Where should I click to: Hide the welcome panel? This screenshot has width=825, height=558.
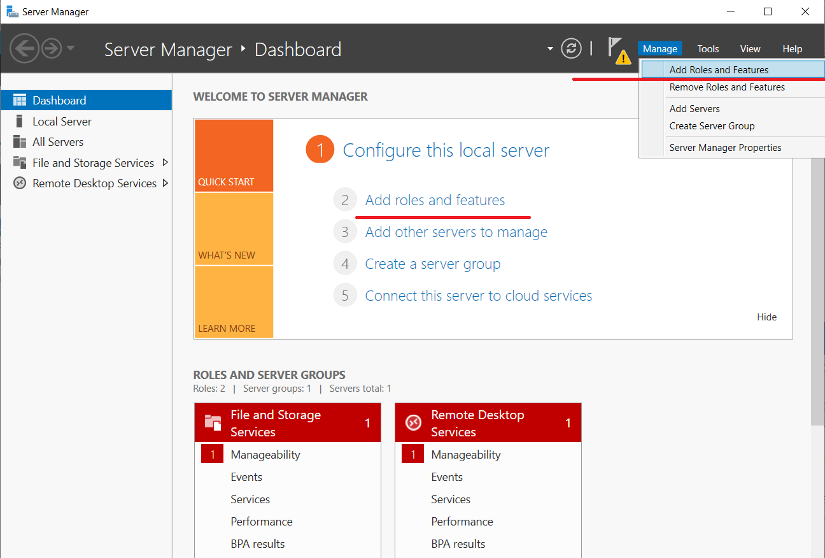click(x=766, y=317)
